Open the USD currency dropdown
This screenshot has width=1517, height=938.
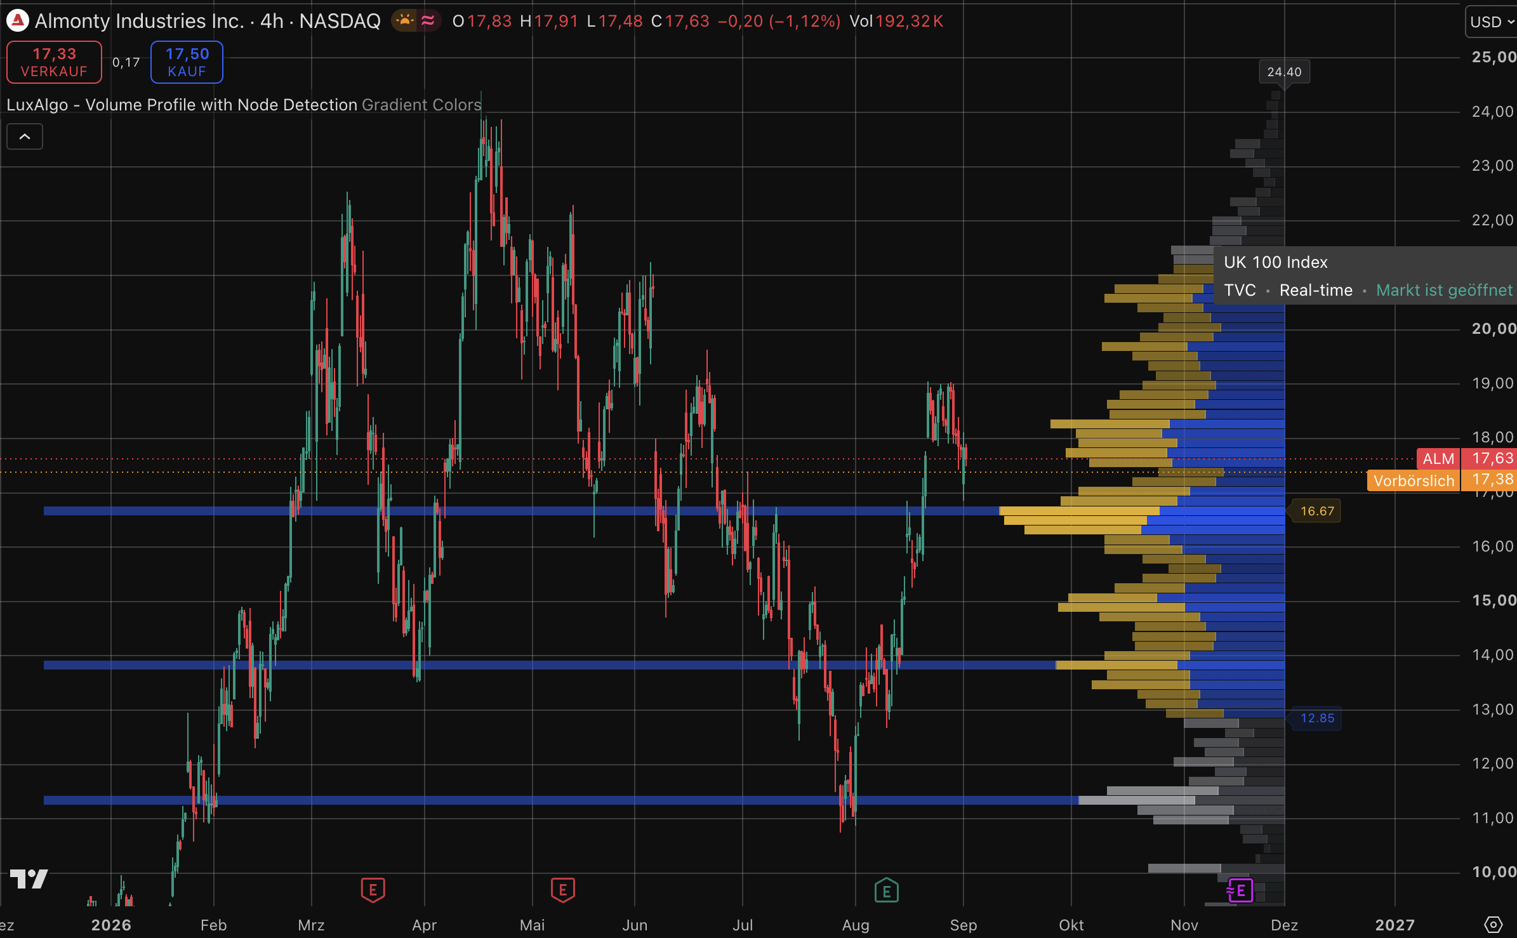point(1492,22)
